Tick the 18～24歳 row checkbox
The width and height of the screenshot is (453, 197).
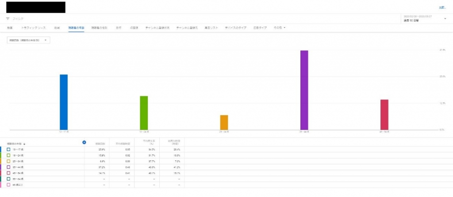(8, 155)
